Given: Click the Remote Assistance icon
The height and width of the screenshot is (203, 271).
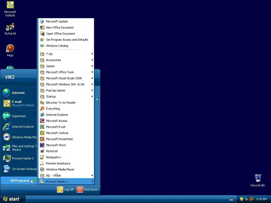Looking at the screenshot, I should pyautogui.click(x=42, y=163).
